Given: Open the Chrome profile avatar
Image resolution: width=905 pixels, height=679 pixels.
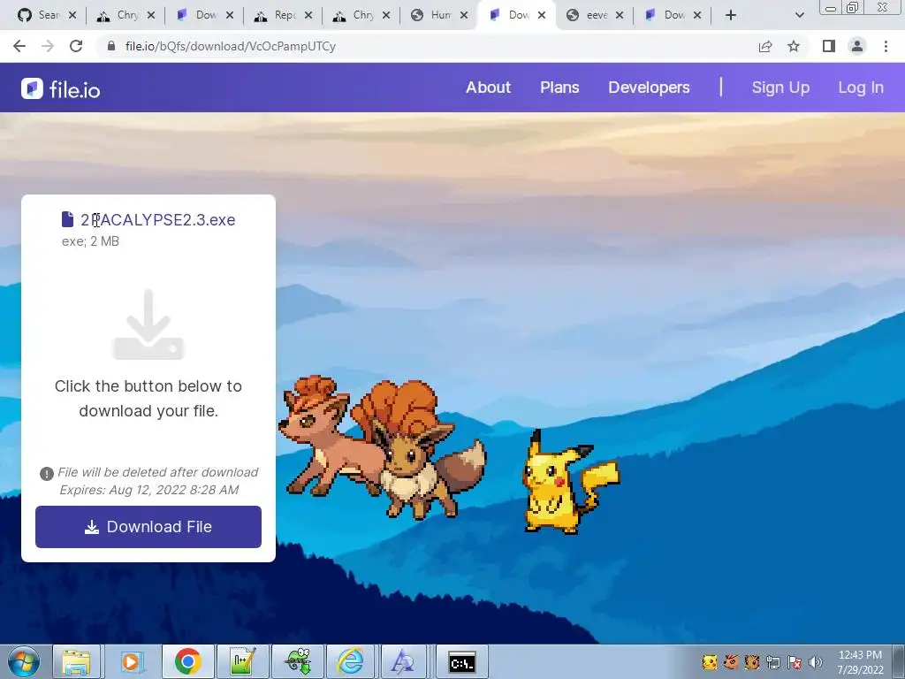Looking at the screenshot, I should click(x=857, y=46).
